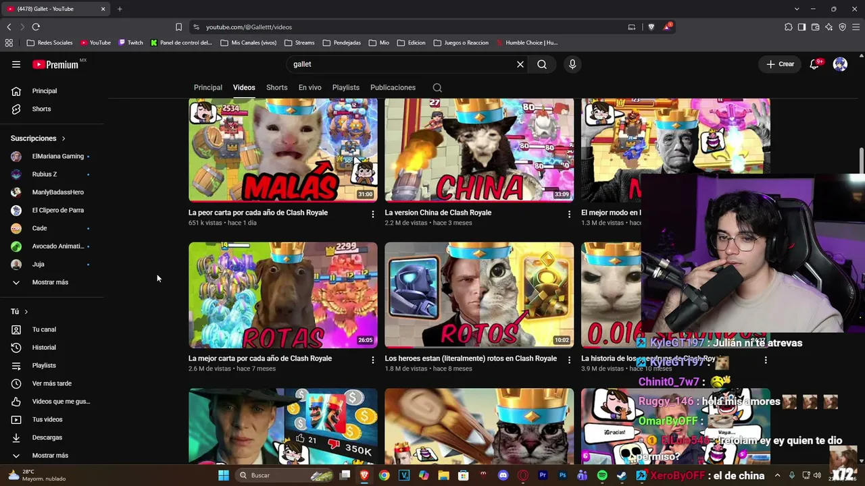865x486 pixels.
Task: Open watch Historial
Action: [52, 348]
